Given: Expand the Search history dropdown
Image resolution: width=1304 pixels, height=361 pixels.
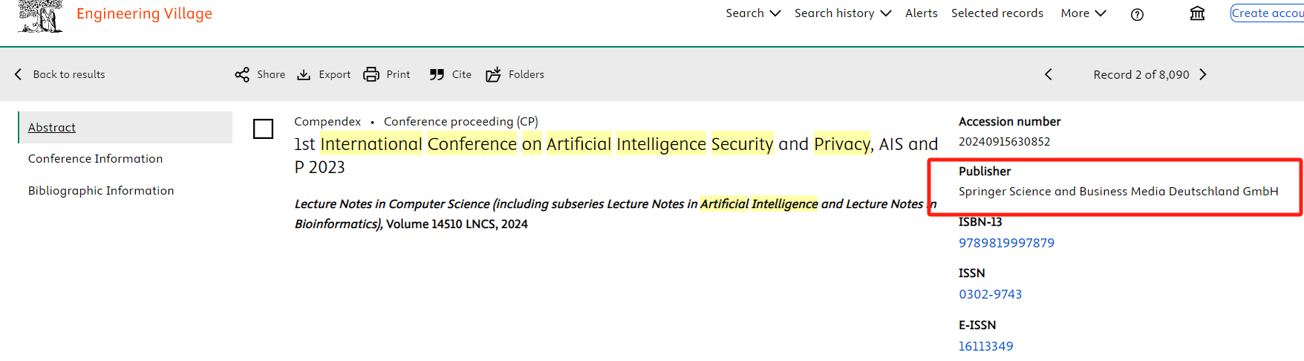Looking at the screenshot, I should pos(843,13).
